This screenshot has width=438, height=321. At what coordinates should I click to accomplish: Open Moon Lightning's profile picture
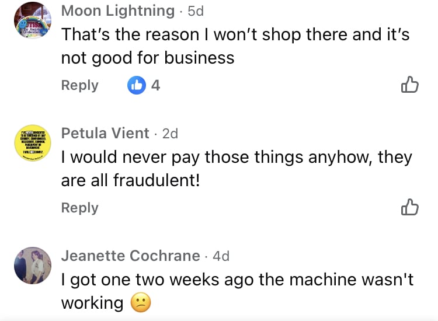coord(33,20)
